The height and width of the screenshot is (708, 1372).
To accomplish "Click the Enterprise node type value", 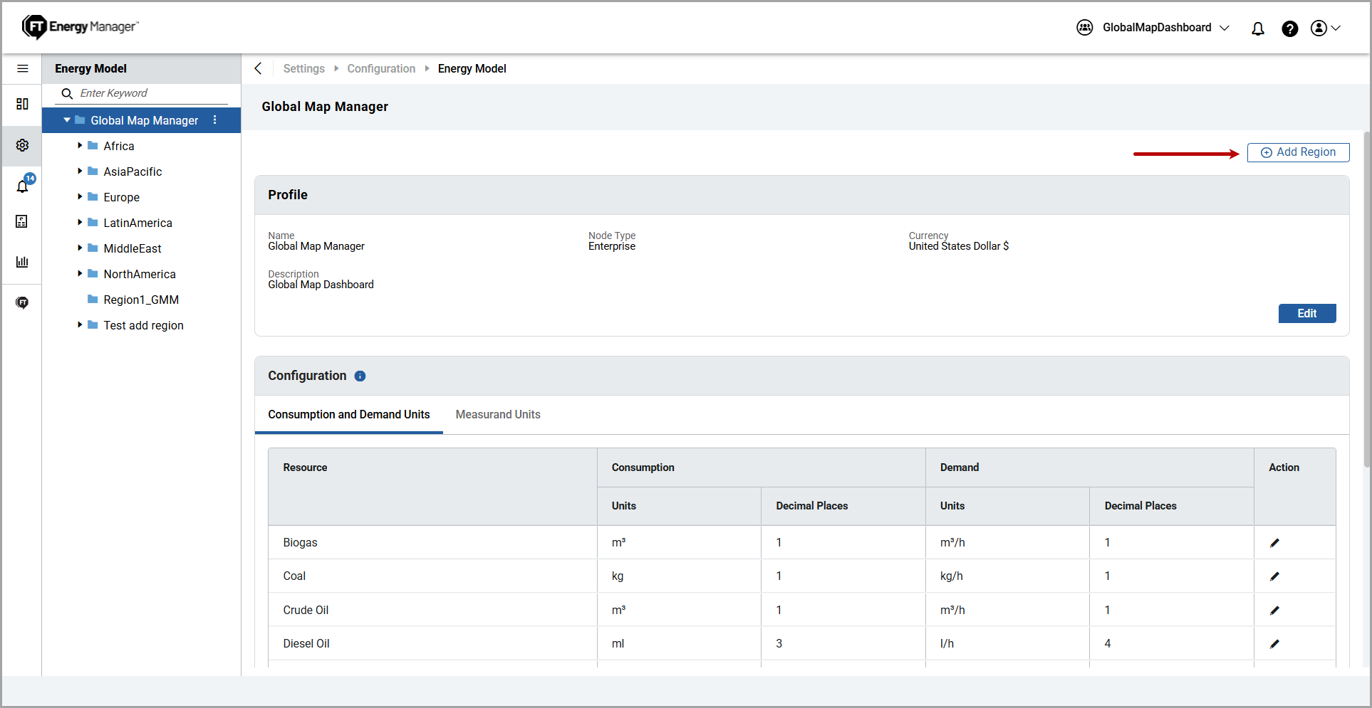I will 612,246.
